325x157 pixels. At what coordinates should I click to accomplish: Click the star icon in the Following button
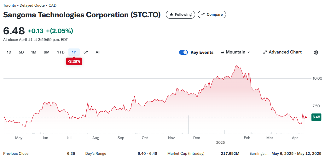[171, 14]
